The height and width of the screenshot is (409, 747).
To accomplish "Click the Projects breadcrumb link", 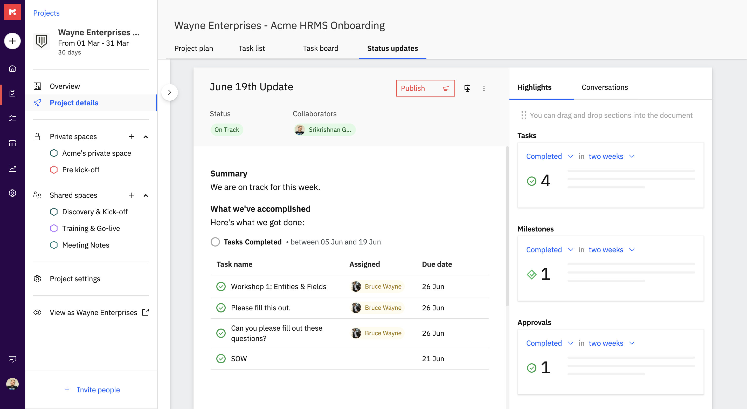I will click(x=46, y=13).
